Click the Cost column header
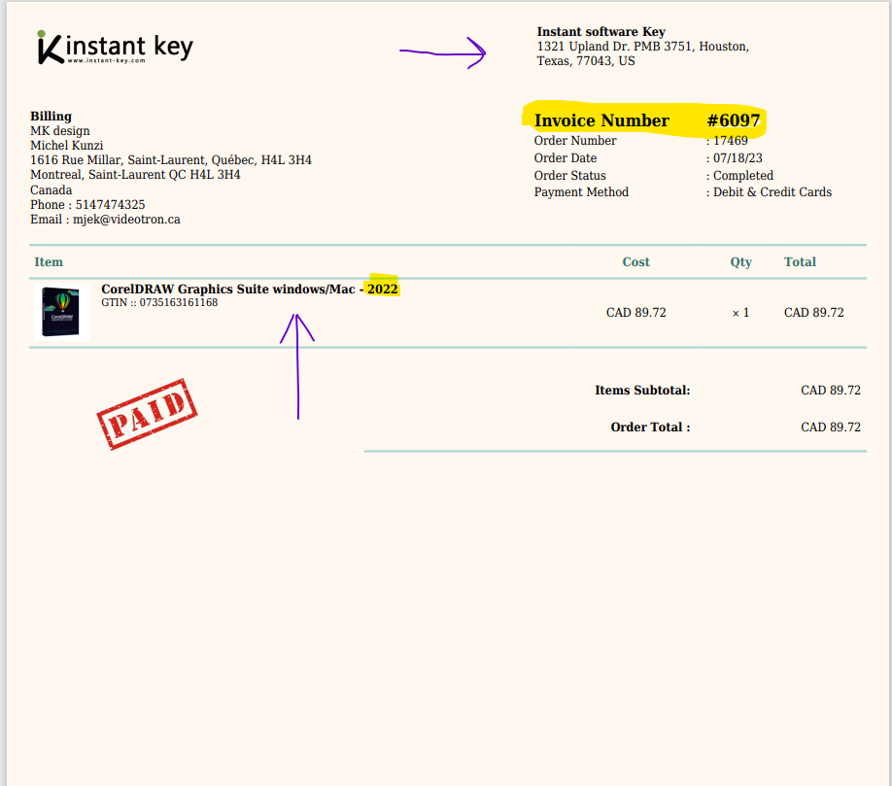This screenshot has height=786, width=892. click(x=635, y=262)
